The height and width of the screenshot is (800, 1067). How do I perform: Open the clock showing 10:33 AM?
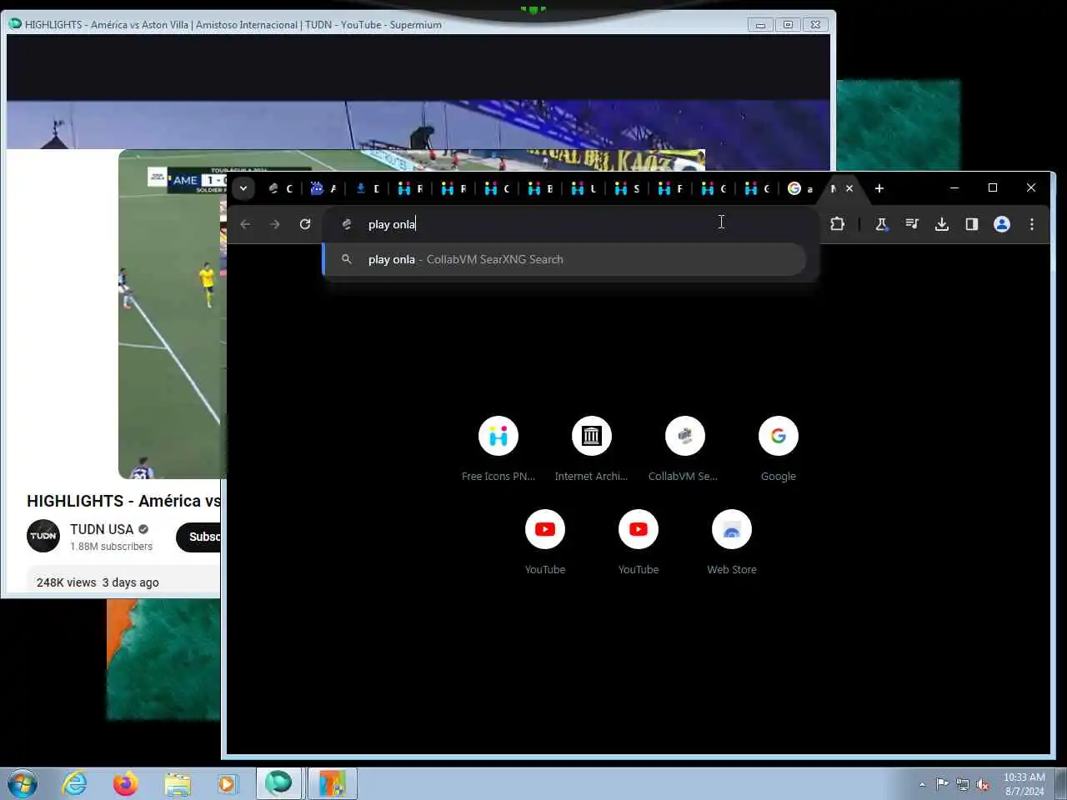coord(1024,784)
